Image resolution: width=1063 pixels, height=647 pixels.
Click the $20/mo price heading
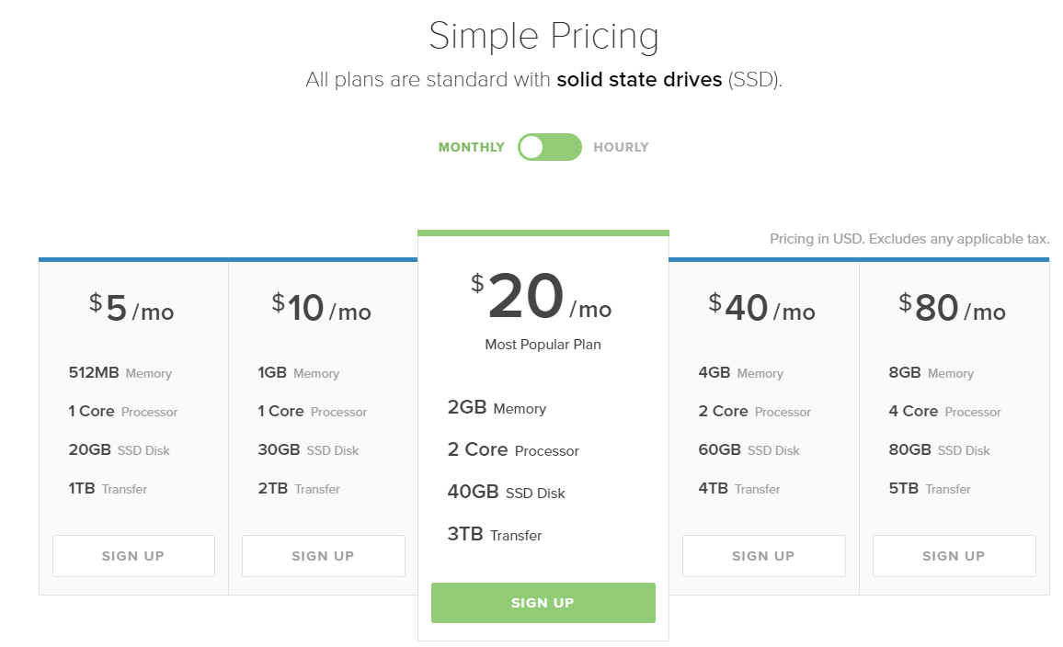541,296
